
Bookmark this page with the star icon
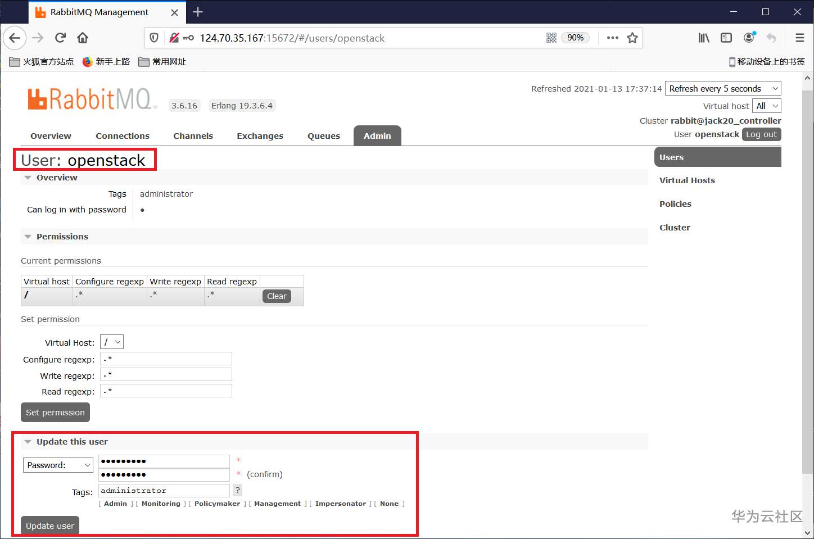[x=632, y=38]
